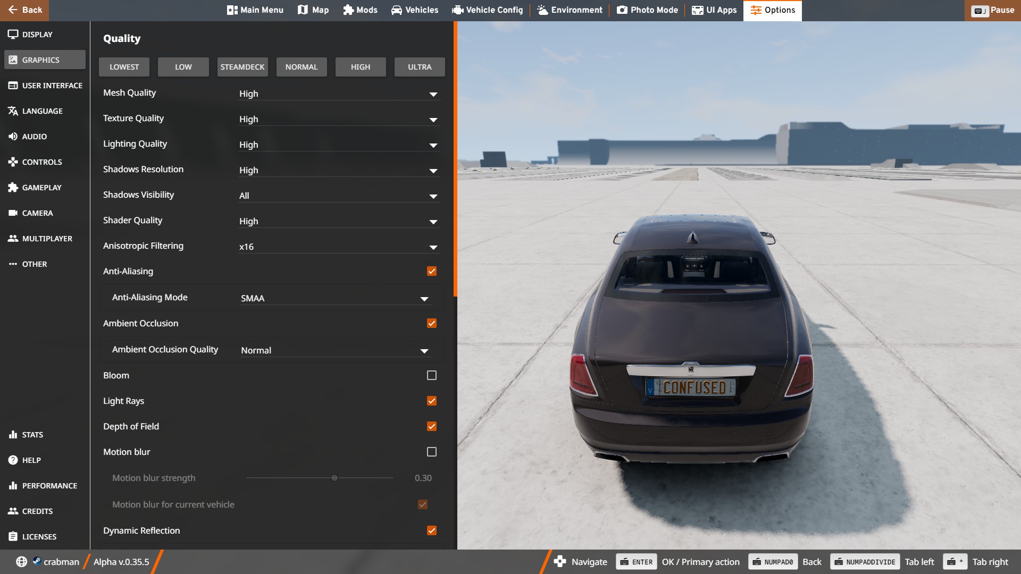The height and width of the screenshot is (574, 1021).
Task: Click the Motion blur strength value 0.30
Action: tap(423, 478)
